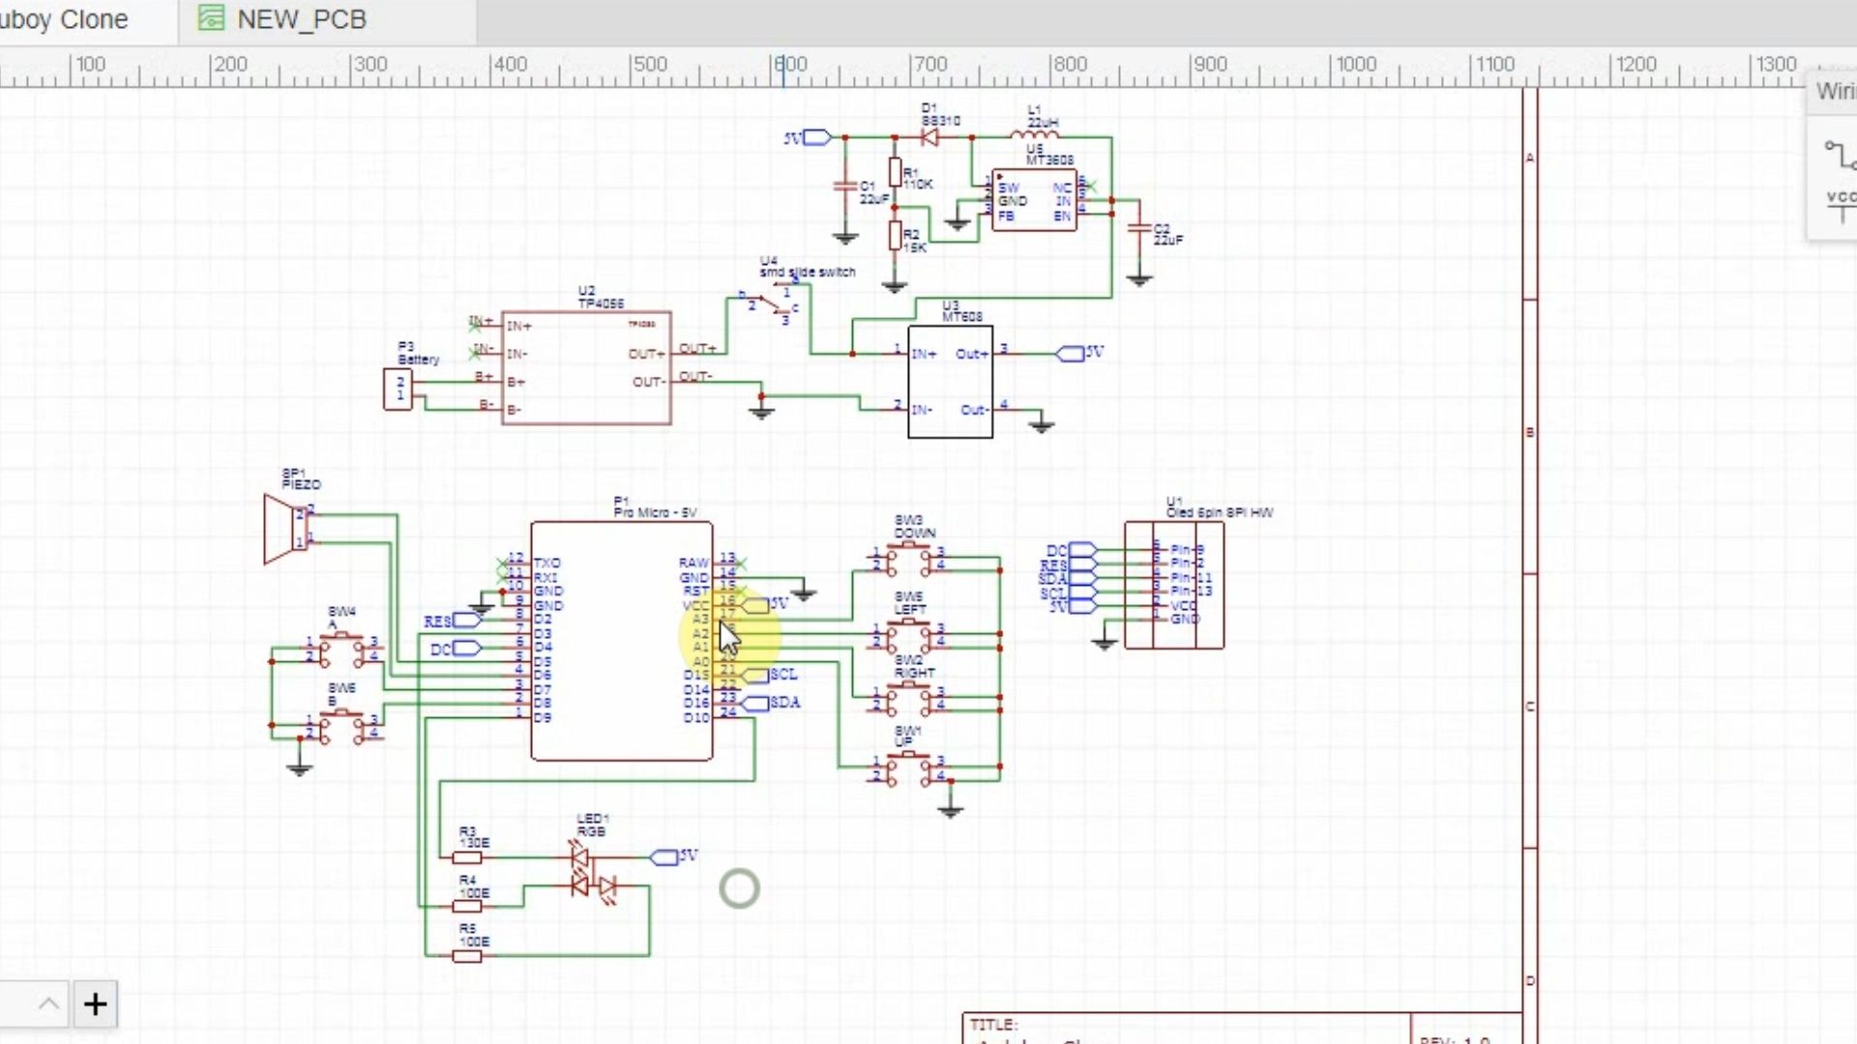Select the D1 SS310 diode symbol

point(929,138)
